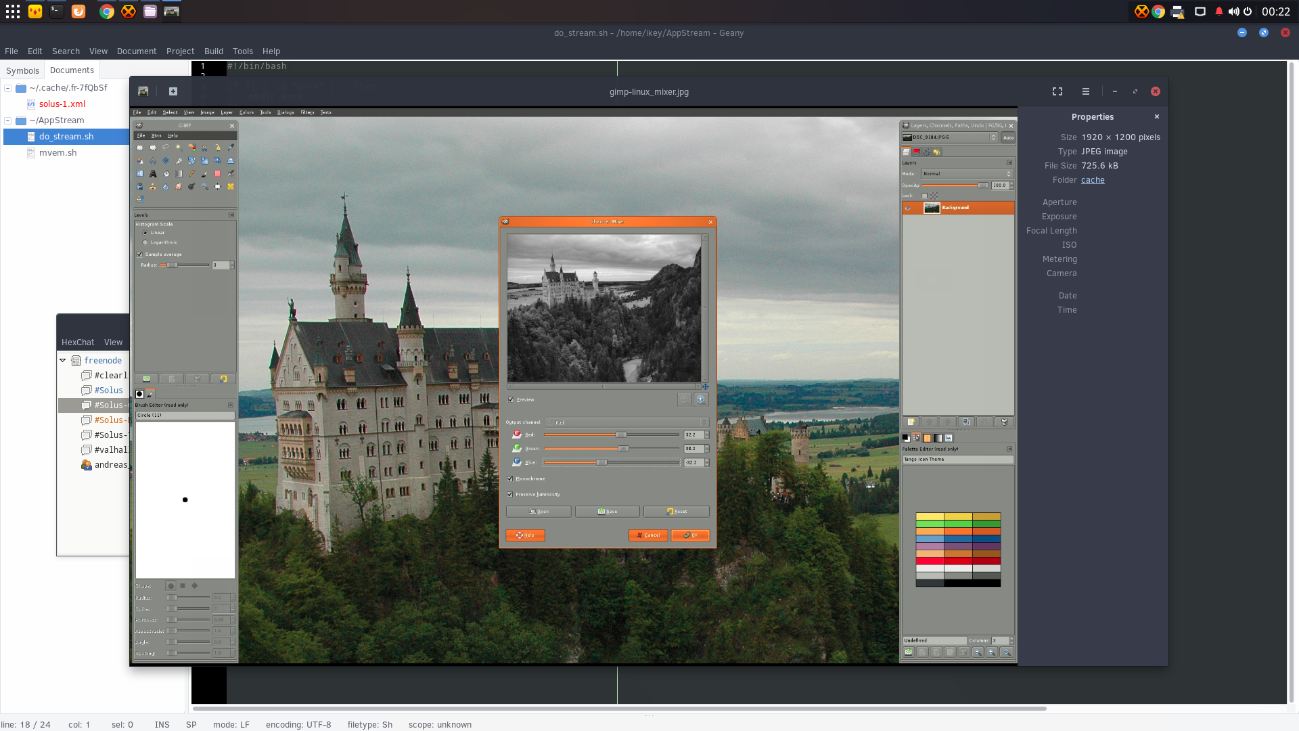This screenshot has height=731, width=1299.
Task: Switch to the Symbols sidebar tab
Action: 22,70
